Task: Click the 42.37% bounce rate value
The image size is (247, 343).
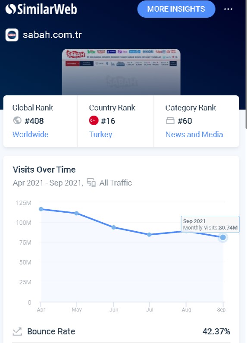Action: tap(216, 331)
